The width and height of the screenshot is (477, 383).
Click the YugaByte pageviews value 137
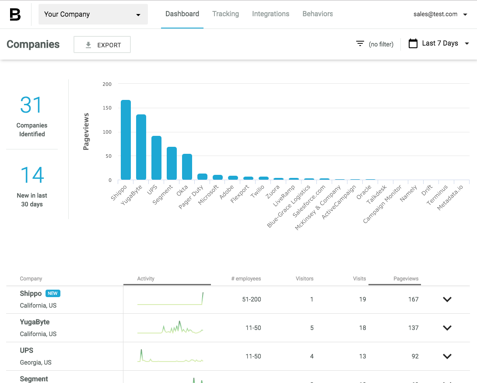point(413,328)
